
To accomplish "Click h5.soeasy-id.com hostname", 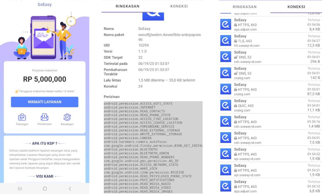I will click(247, 46).
